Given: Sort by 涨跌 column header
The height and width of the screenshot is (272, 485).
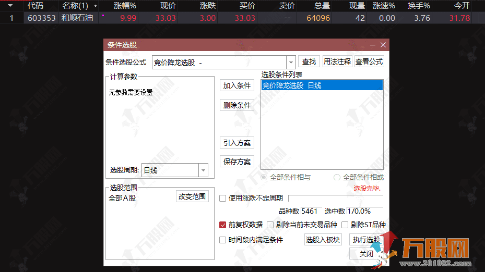Looking at the screenshot, I should coord(208,6).
